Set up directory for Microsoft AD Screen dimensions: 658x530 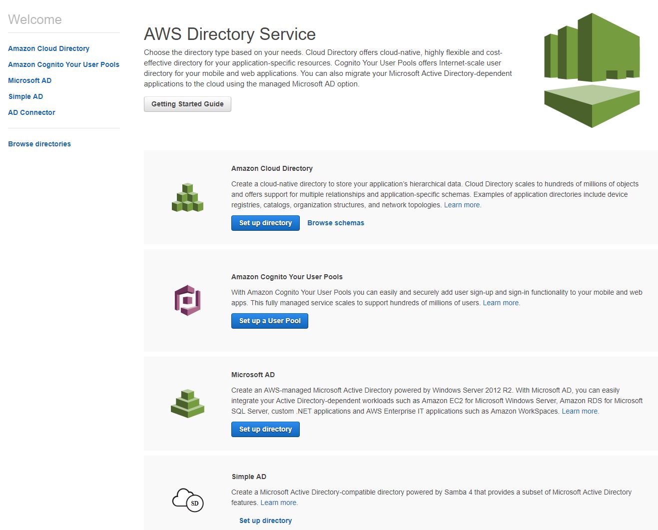coord(265,429)
